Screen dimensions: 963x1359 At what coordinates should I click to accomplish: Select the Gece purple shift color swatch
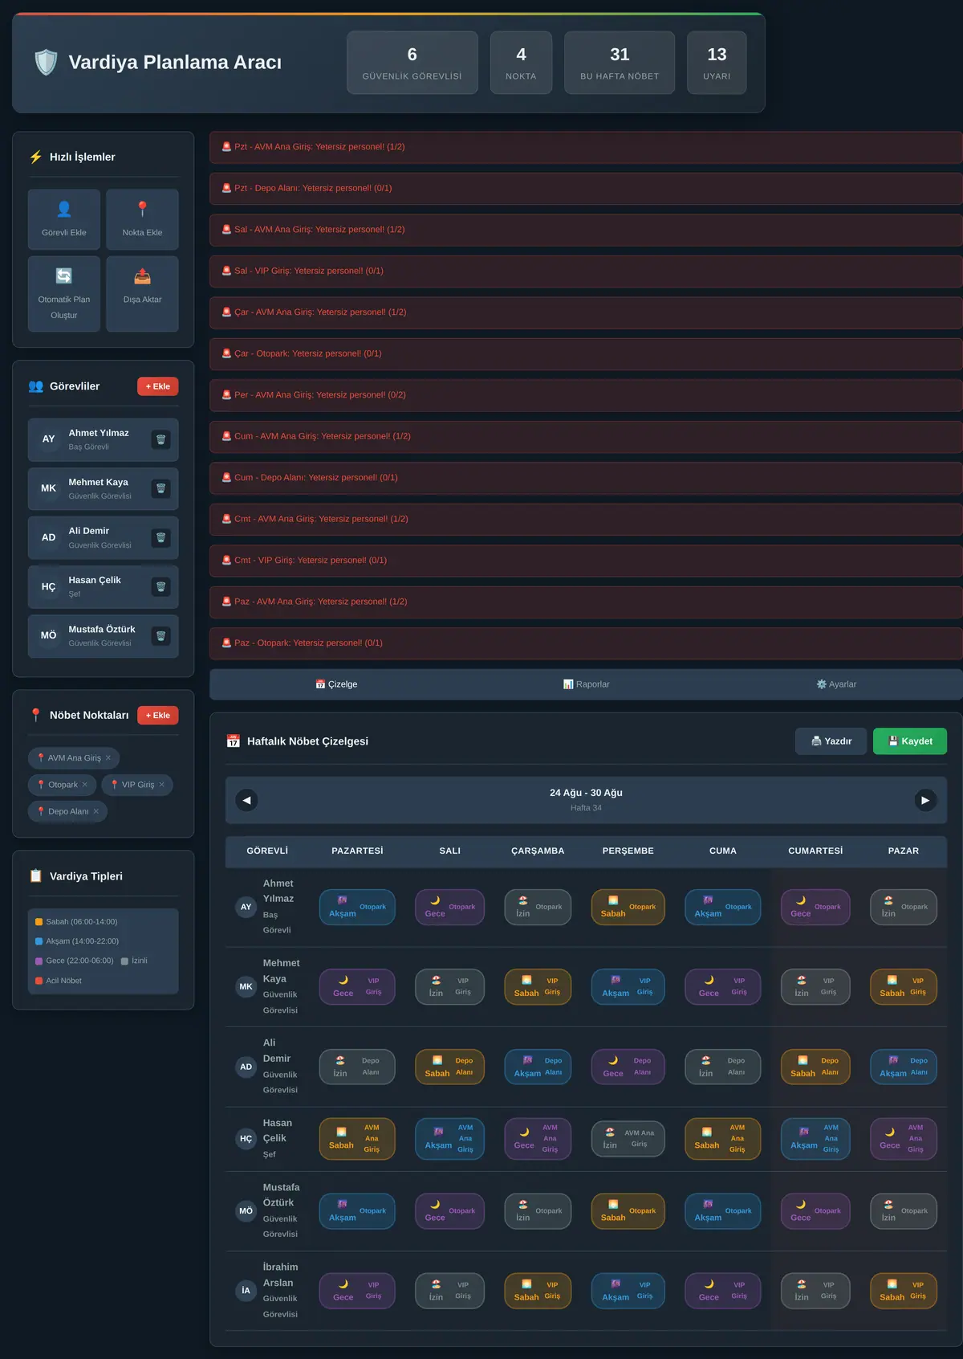tap(39, 961)
